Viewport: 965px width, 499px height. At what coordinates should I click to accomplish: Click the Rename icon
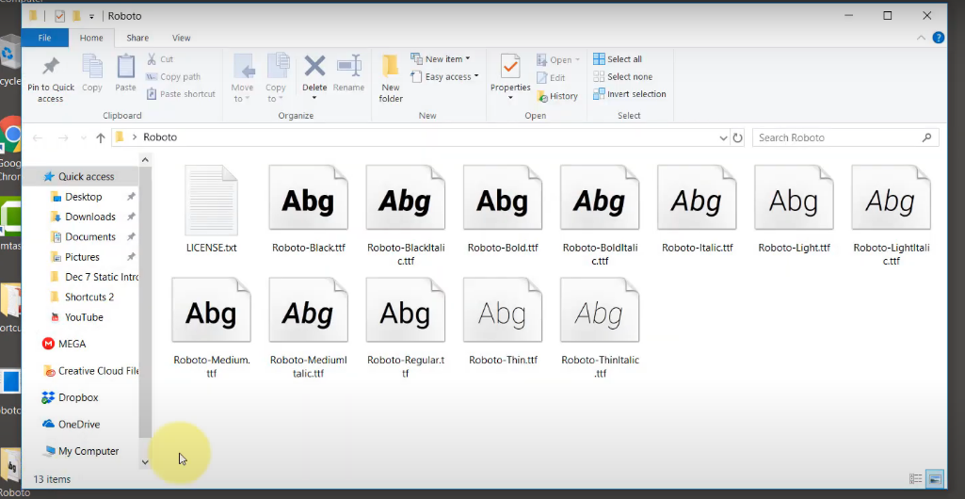tap(348, 65)
